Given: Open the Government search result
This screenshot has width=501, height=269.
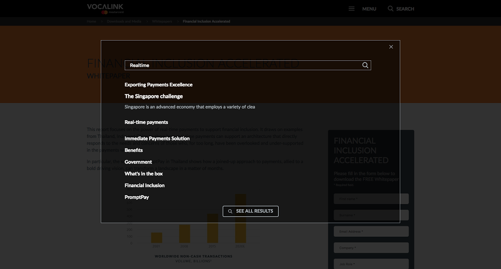Looking at the screenshot, I should click(138, 162).
